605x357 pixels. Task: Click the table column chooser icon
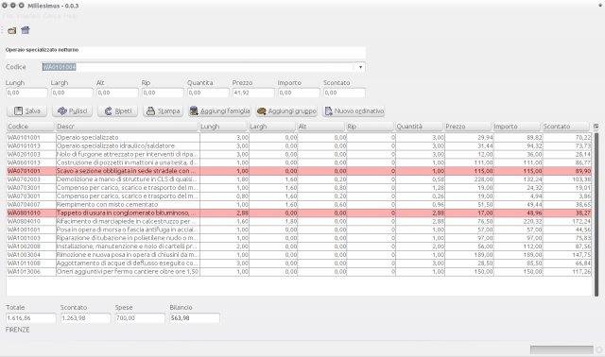(596, 126)
